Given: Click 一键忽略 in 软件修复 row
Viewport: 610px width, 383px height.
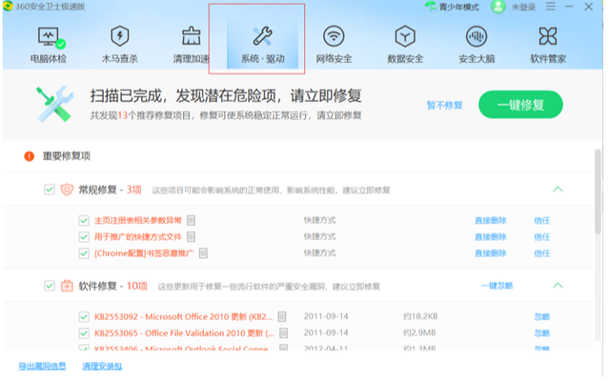Looking at the screenshot, I should click(497, 286).
